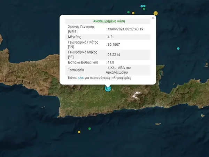
Task: Click the lone green marker above the popup
Action: (x=129, y=13)
